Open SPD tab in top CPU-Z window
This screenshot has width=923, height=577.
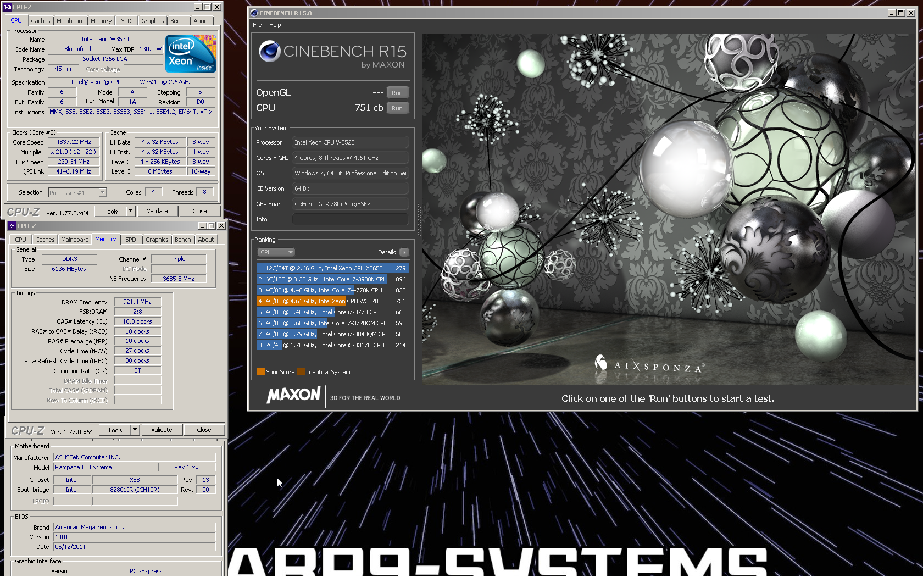coord(126,21)
